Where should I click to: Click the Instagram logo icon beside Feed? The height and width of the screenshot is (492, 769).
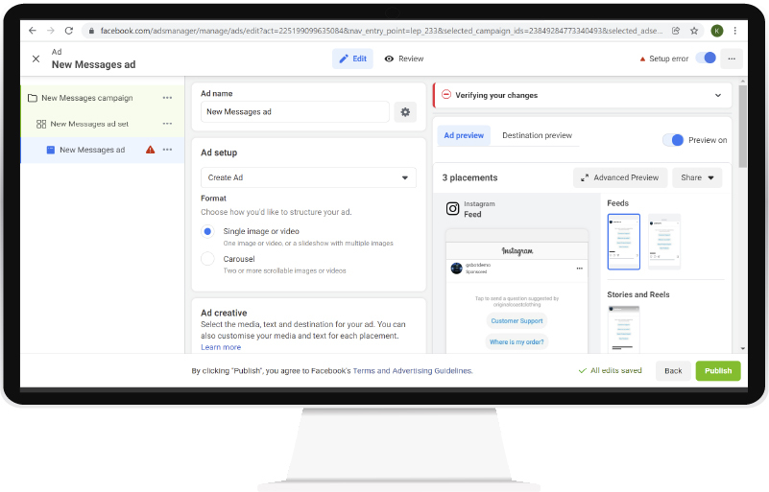(453, 209)
